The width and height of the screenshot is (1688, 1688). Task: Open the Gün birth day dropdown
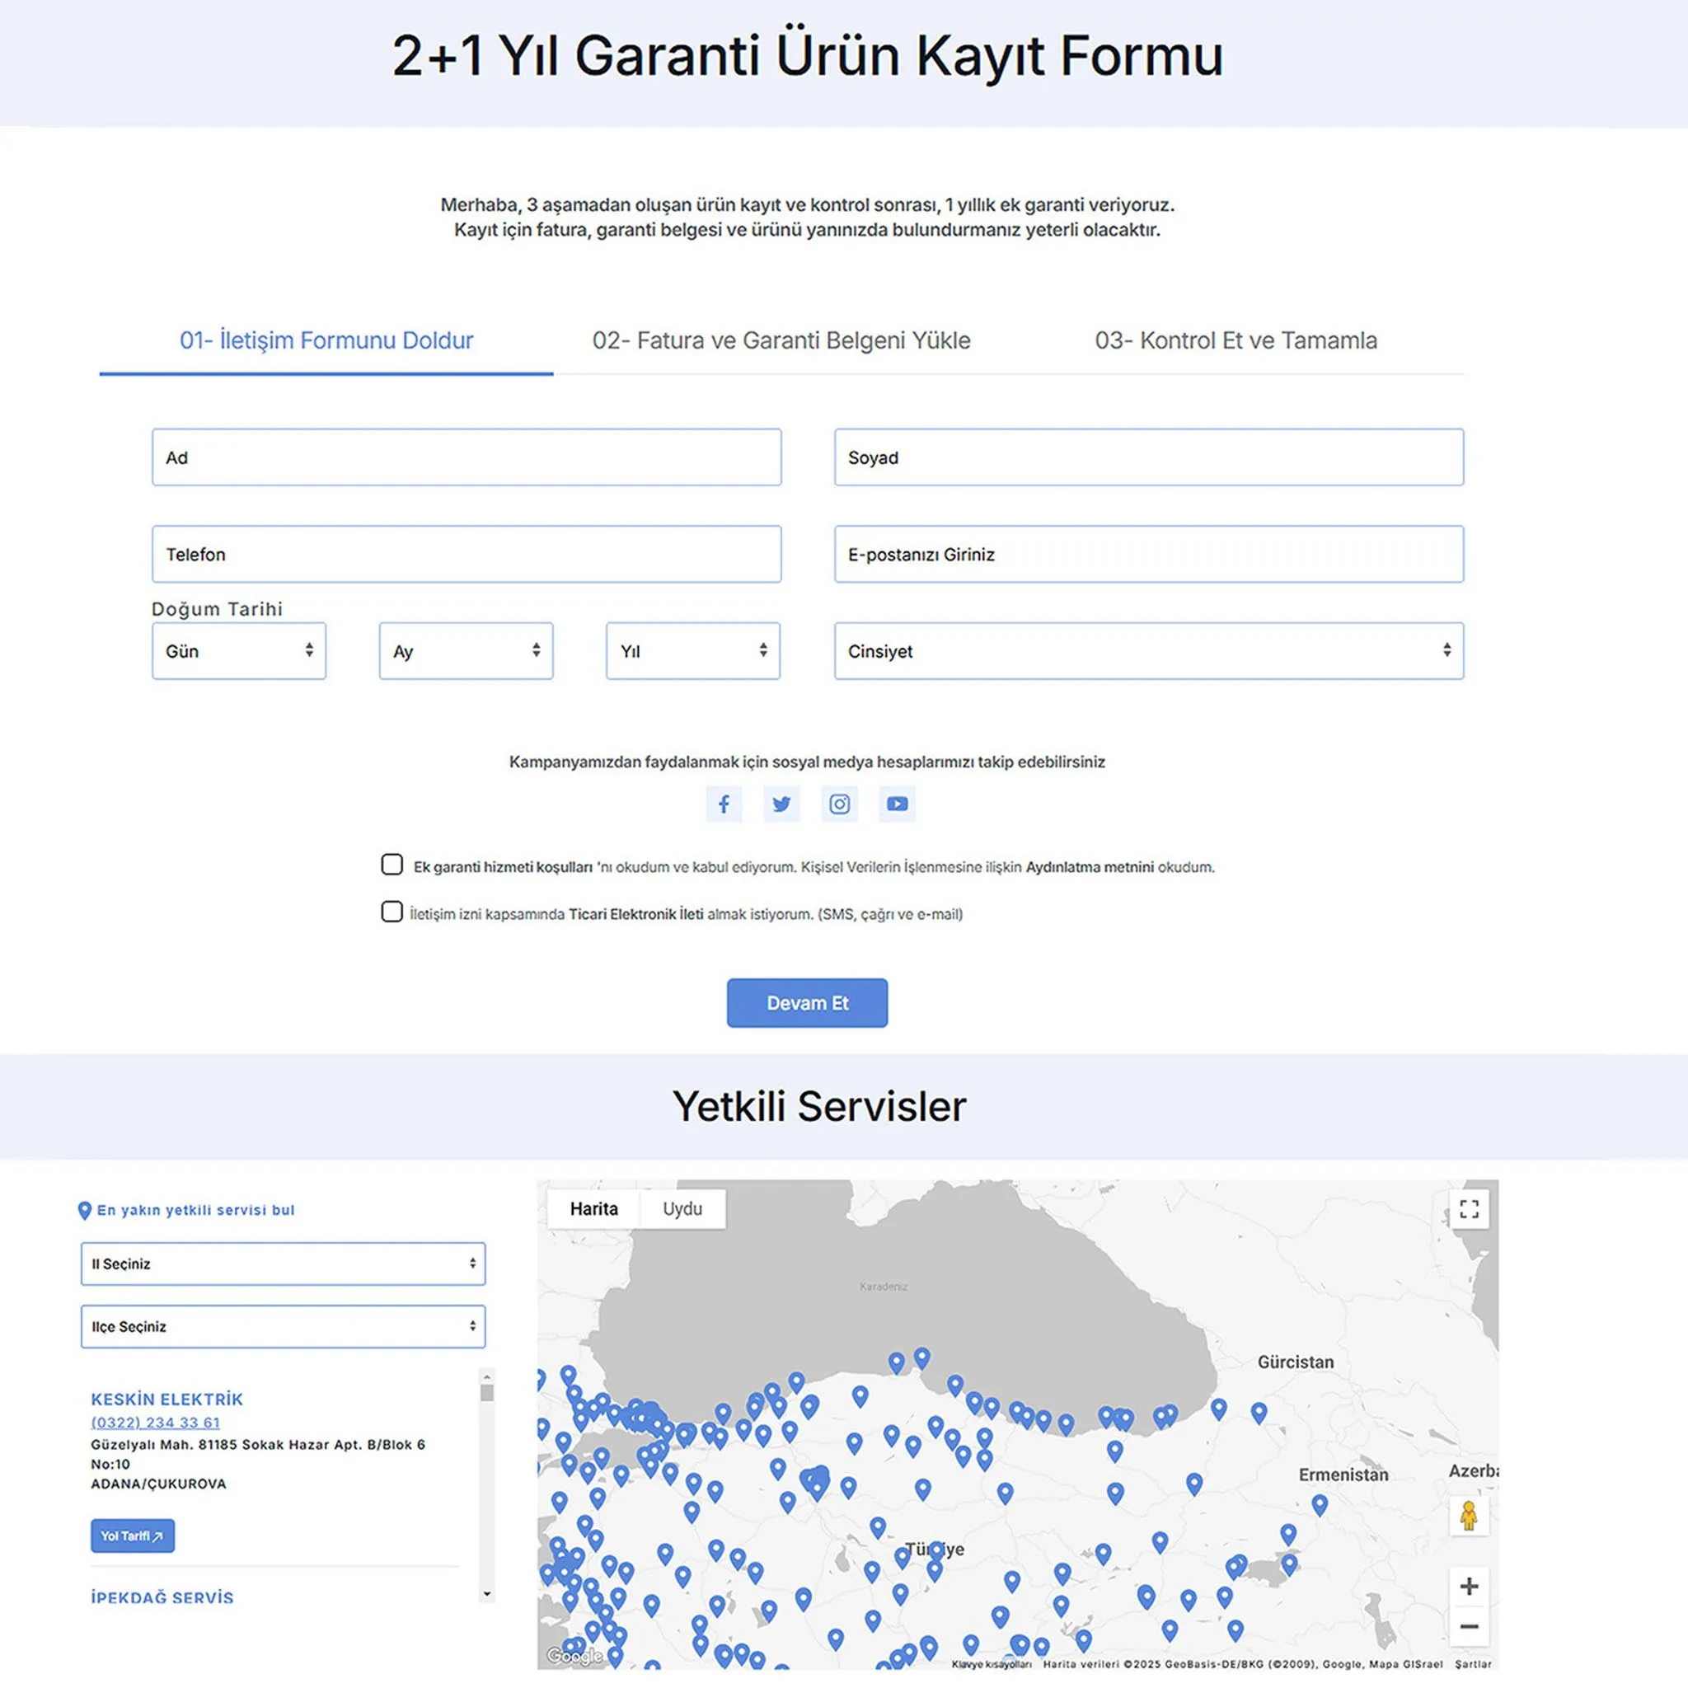(238, 651)
